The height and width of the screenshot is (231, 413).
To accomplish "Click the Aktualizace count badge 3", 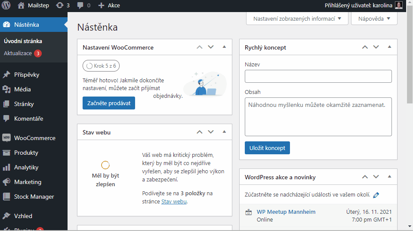I will tap(38, 53).
